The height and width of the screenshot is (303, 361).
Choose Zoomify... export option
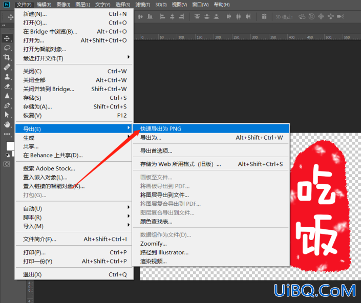tap(211, 244)
